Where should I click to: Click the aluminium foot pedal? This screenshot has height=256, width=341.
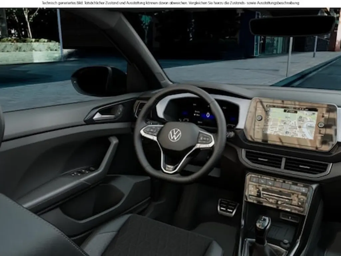[x=228, y=207]
